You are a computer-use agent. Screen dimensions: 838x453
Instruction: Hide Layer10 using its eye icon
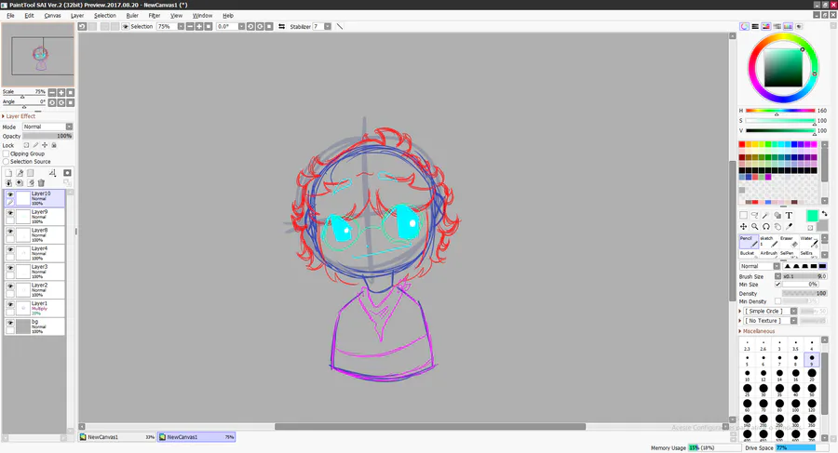(10, 194)
